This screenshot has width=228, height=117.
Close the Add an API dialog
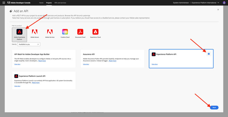coord(218,10)
